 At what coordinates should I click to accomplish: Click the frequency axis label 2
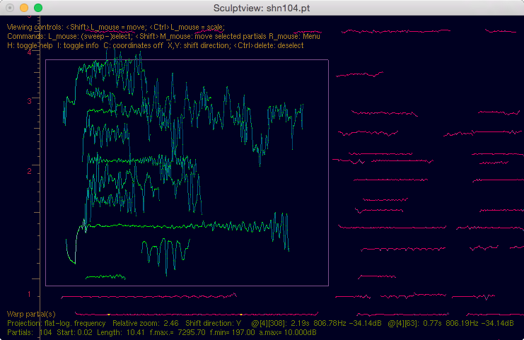tap(28, 171)
